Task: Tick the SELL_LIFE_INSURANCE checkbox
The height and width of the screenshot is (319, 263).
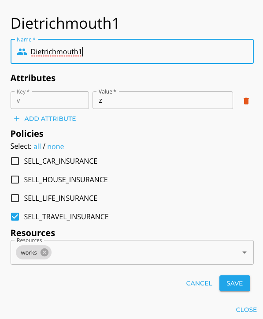Action: coord(15,198)
